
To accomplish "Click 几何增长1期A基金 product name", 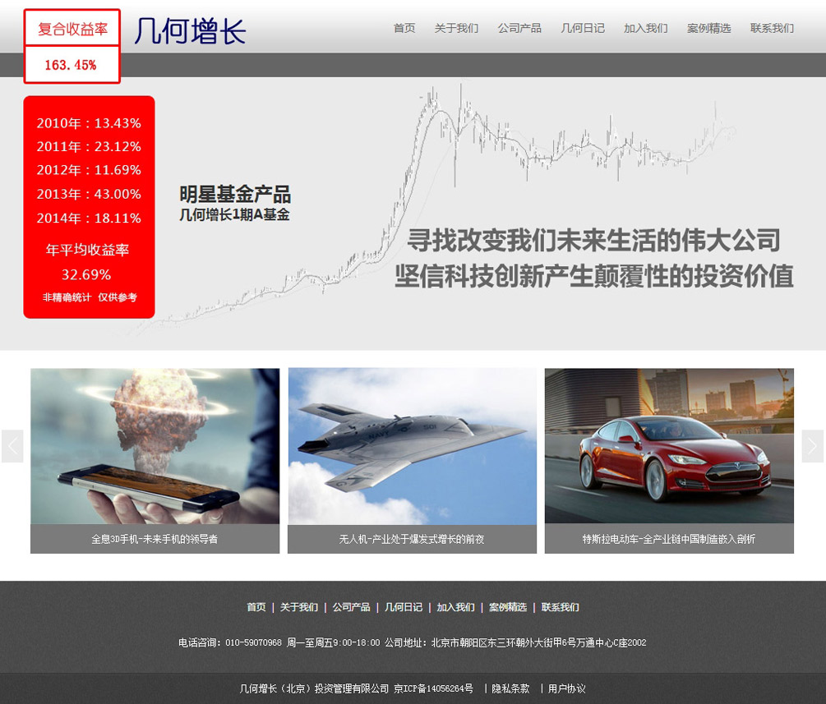I will (x=234, y=215).
